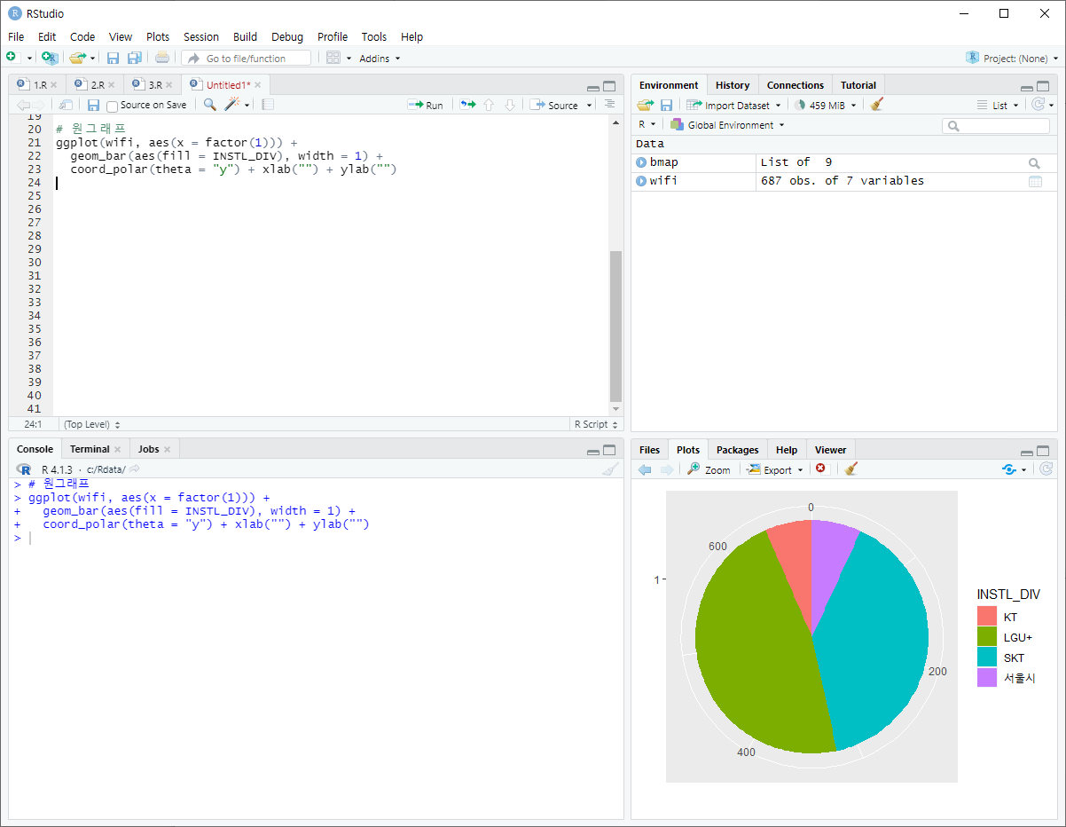Image resolution: width=1066 pixels, height=827 pixels.
Task: Switch to the History tab
Action: [733, 85]
